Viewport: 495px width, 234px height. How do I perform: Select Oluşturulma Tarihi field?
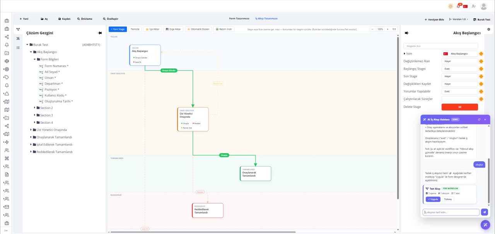58,101
